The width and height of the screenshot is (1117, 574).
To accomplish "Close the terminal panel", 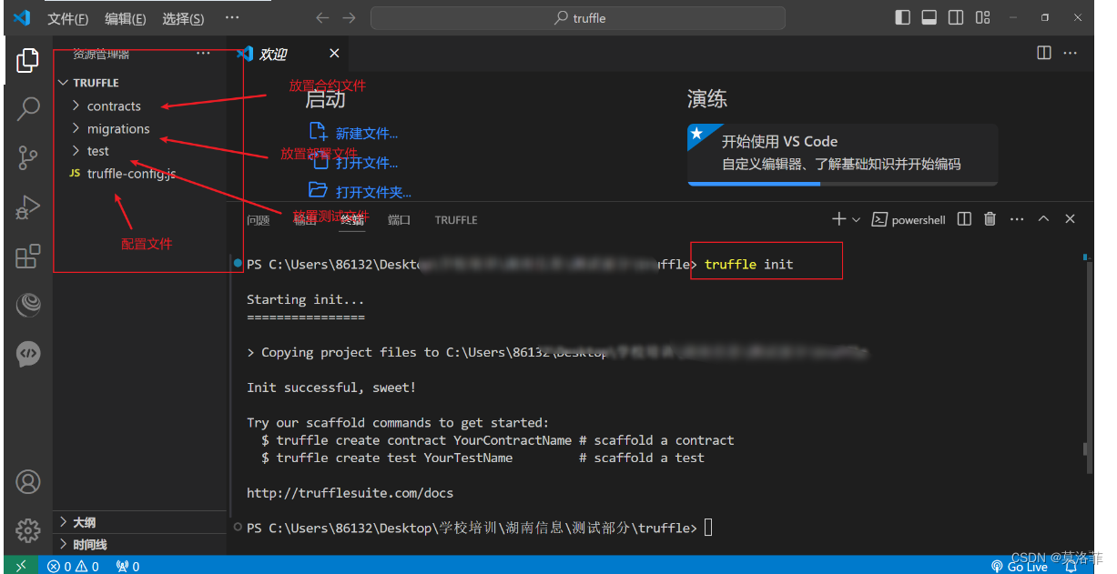I will pyautogui.click(x=1071, y=219).
